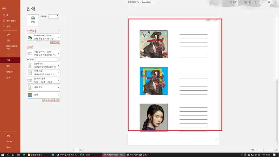
Task: Zoom out the print preview
Action: coord(256,150)
